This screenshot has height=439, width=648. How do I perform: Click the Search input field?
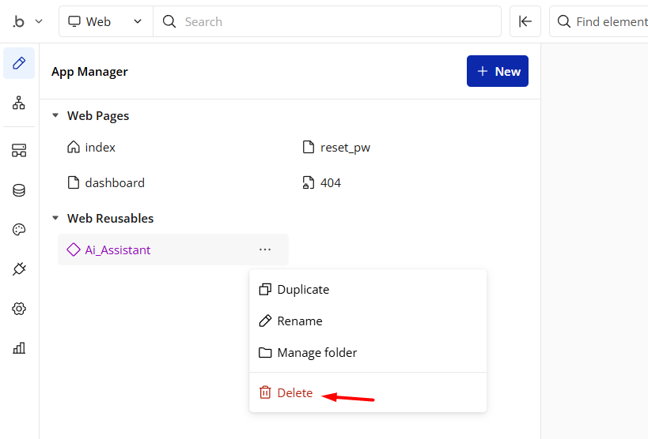pos(332,22)
